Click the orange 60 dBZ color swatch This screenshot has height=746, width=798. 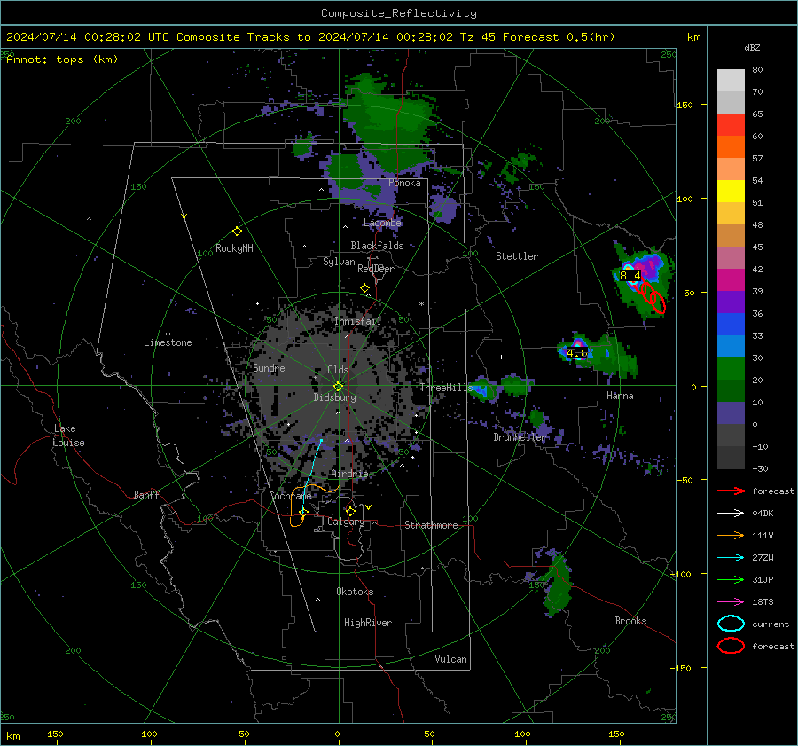tap(731, 147)
